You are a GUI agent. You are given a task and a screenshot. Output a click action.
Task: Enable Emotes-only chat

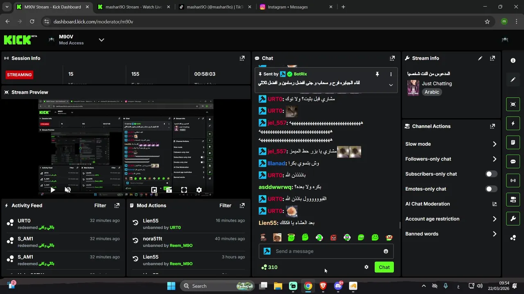pyautogui.click(x=491, y=189)
